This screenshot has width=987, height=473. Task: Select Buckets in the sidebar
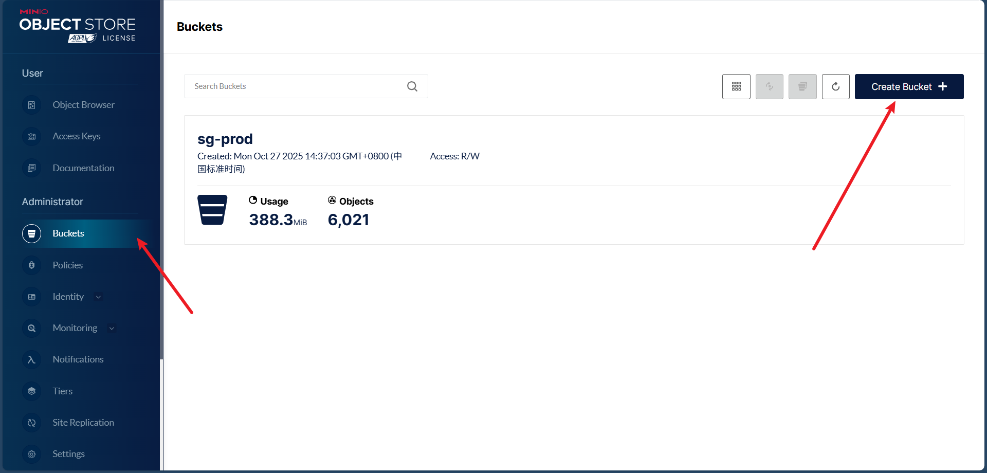(x=68, y=233)
